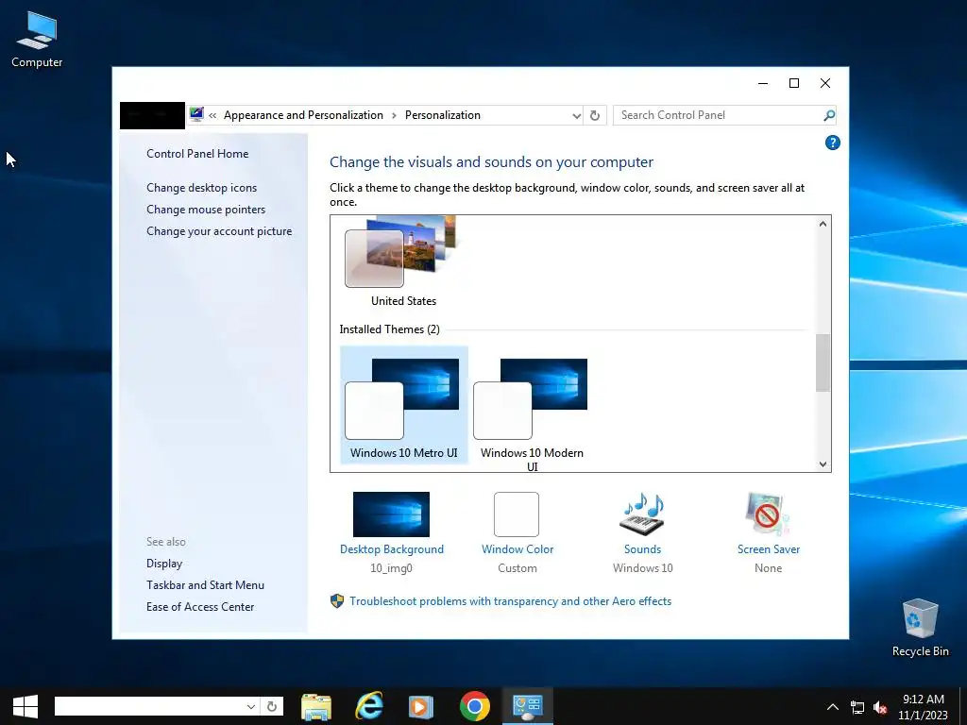Open Ease of Access Center
The height and width of the screenshot is (725, 967).
click(x=200, y=607)
